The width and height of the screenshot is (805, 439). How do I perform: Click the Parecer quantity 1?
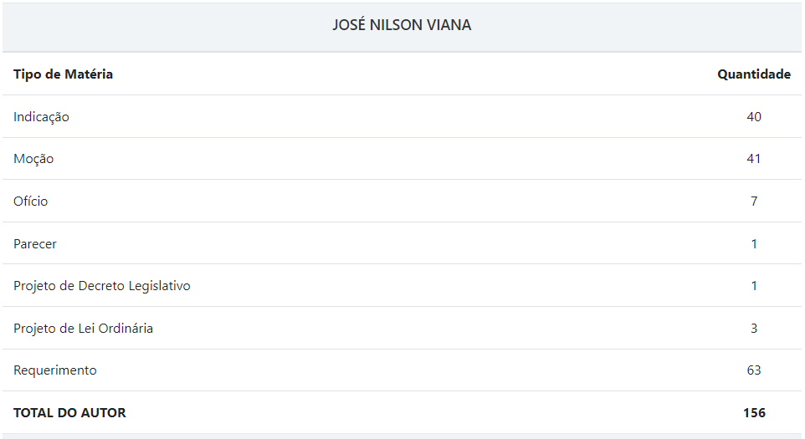point(754,243)
